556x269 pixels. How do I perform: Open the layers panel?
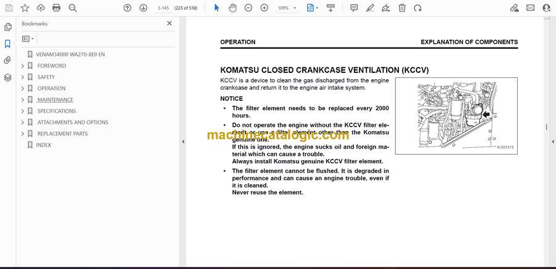tap(7, 77)
